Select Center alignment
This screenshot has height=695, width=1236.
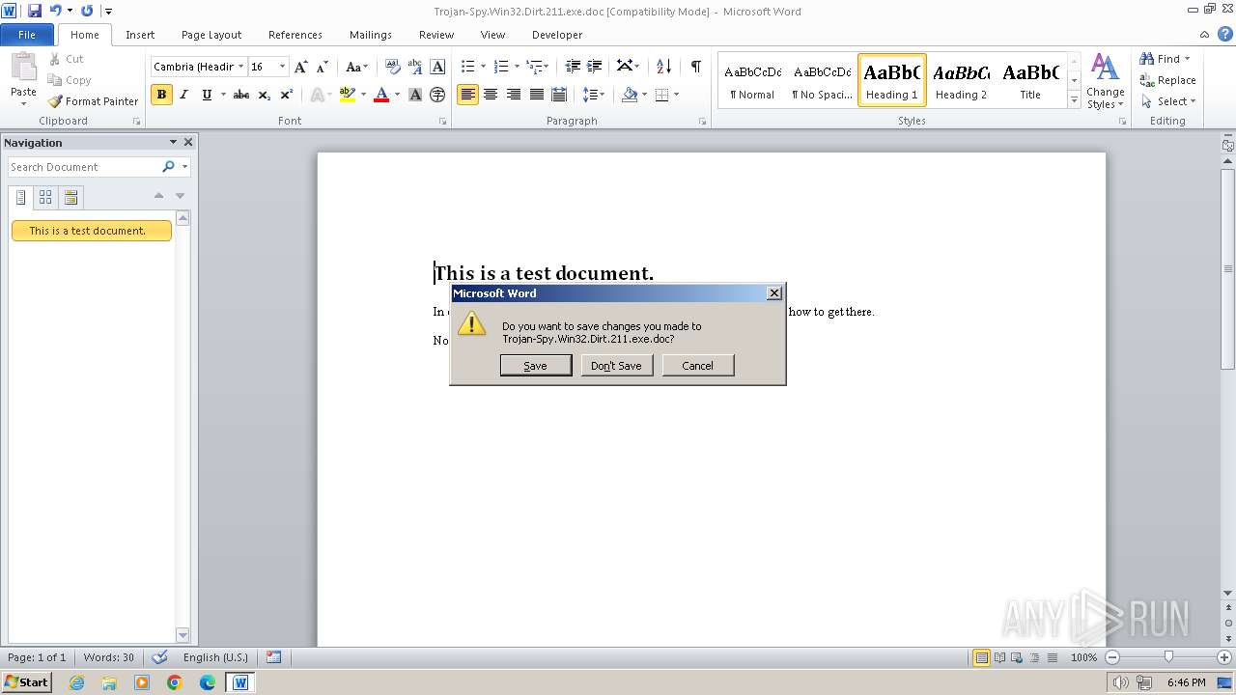tap(491, 95)
